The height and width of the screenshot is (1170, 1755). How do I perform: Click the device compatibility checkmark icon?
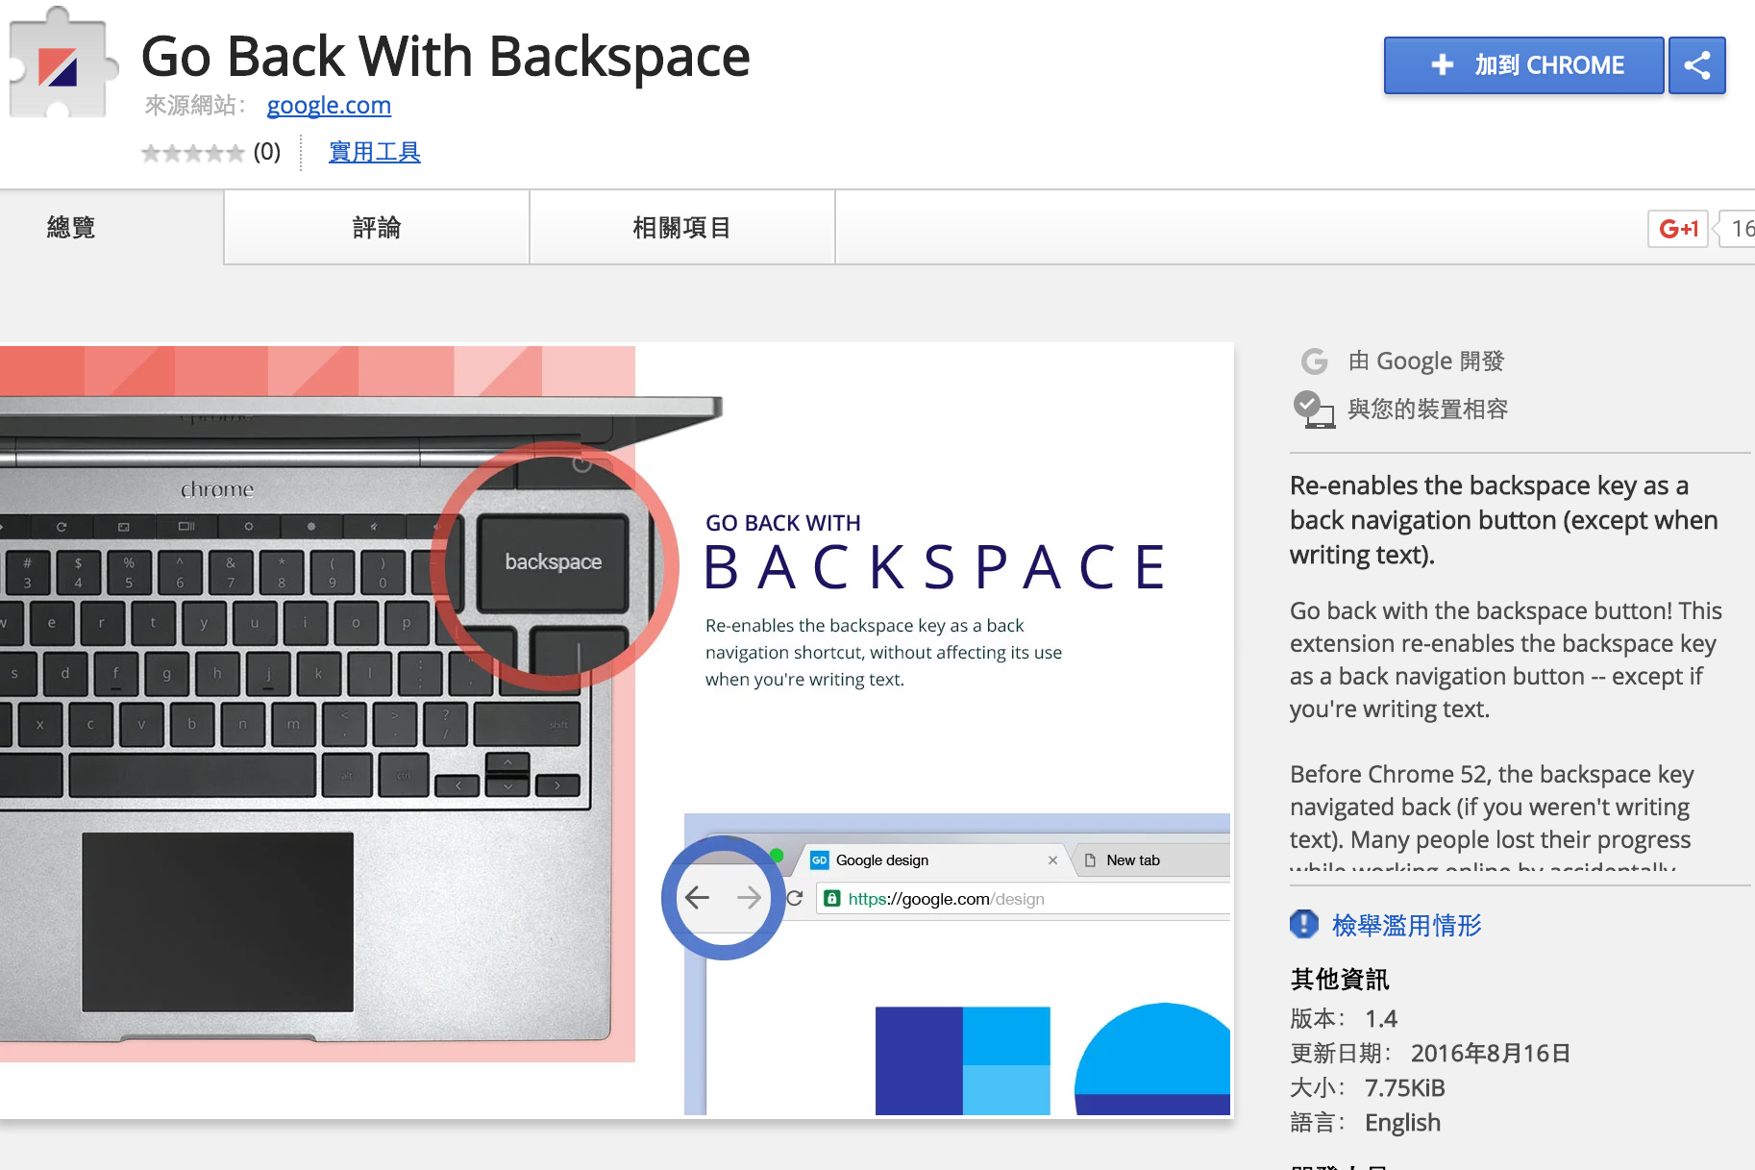point(1313,410)
